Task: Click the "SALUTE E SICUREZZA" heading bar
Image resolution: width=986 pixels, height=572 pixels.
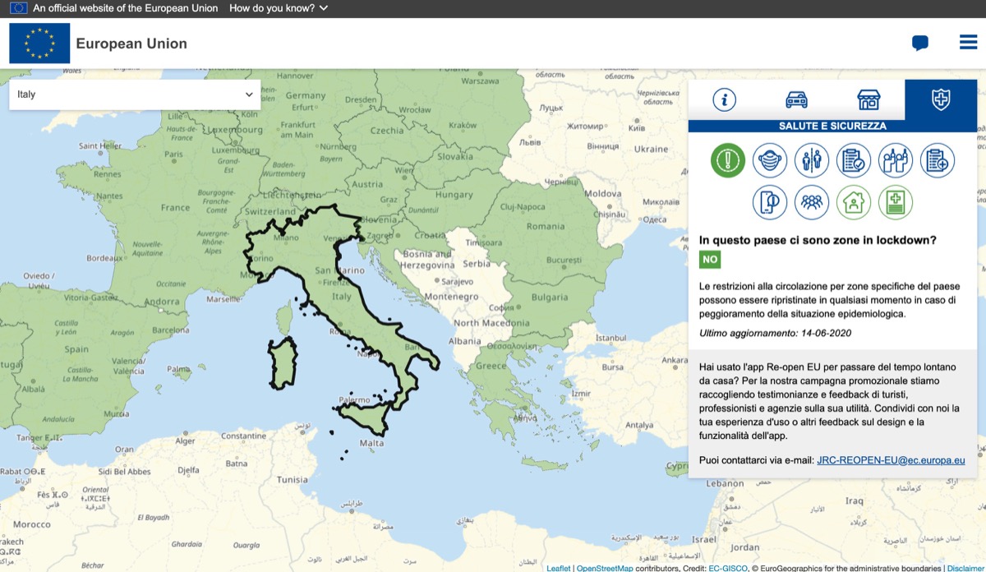Action: [x=832, y=127]
